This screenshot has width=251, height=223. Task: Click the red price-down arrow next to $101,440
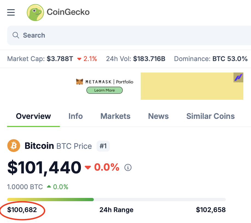88,167
